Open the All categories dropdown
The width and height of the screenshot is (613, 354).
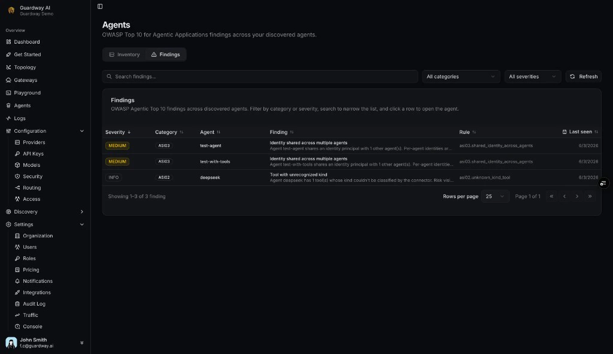[460, 77]
